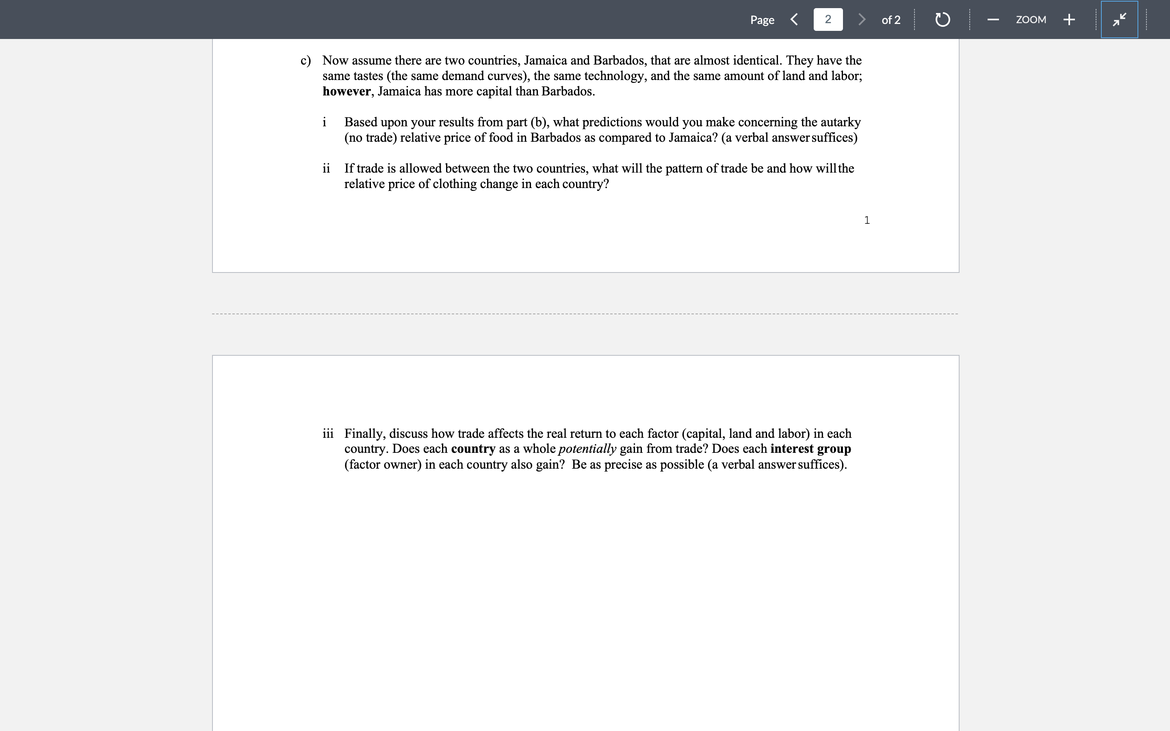Image resolution: width=1170 pixels, height=731 pixels.
Task: Click the ZOOM label in toolbar
Action: [1031, 20]
